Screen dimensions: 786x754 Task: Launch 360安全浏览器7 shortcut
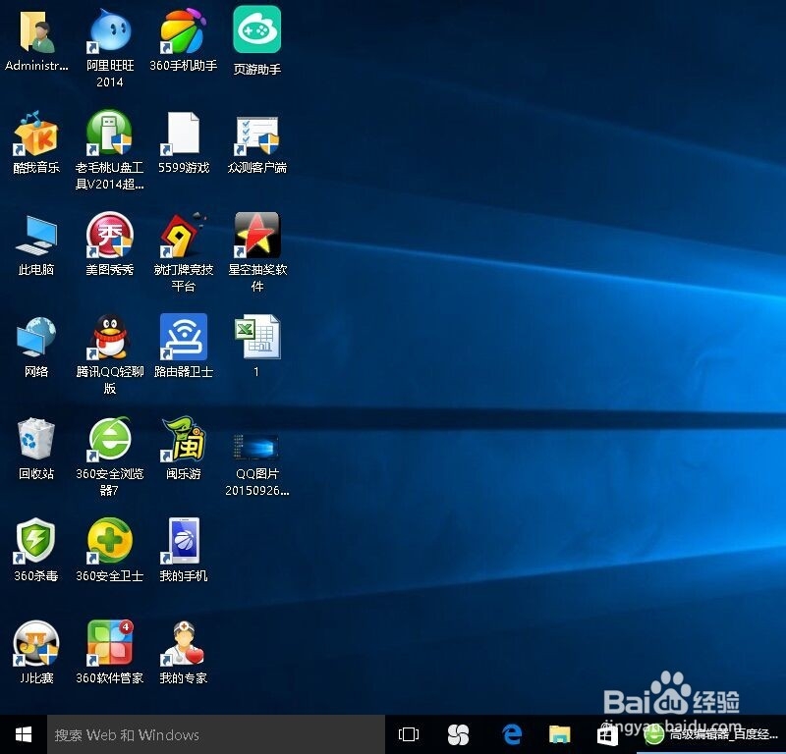[x=109, y=440]
